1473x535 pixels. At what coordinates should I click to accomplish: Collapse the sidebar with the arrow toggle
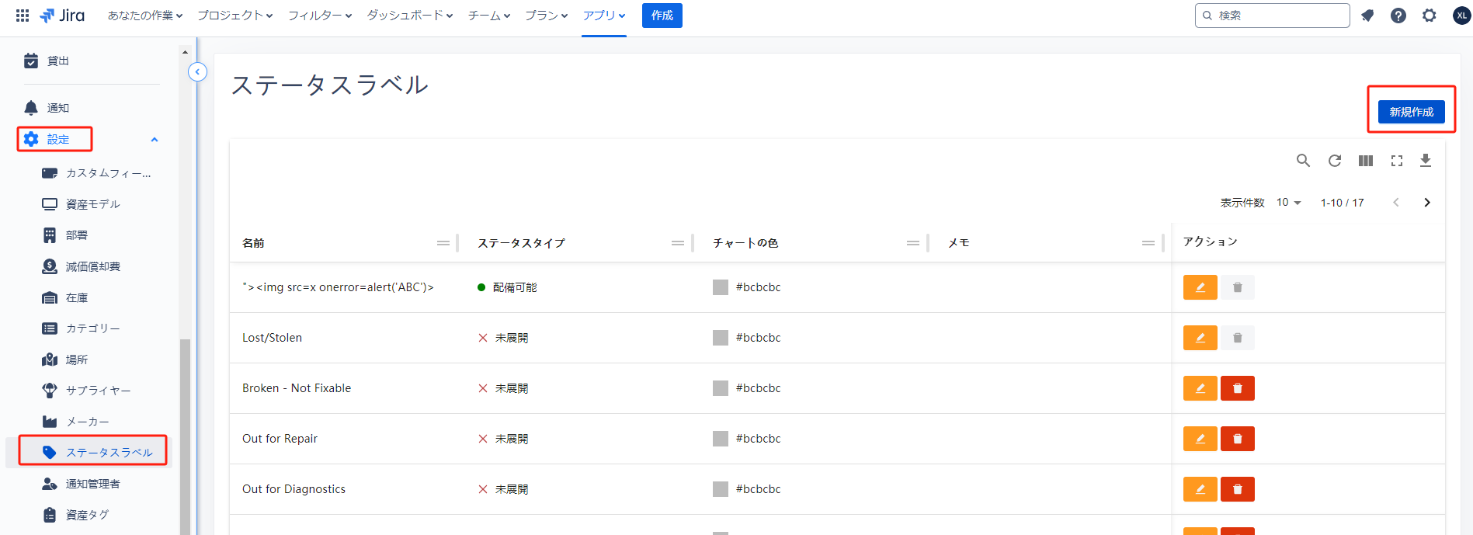pos(197,72)
